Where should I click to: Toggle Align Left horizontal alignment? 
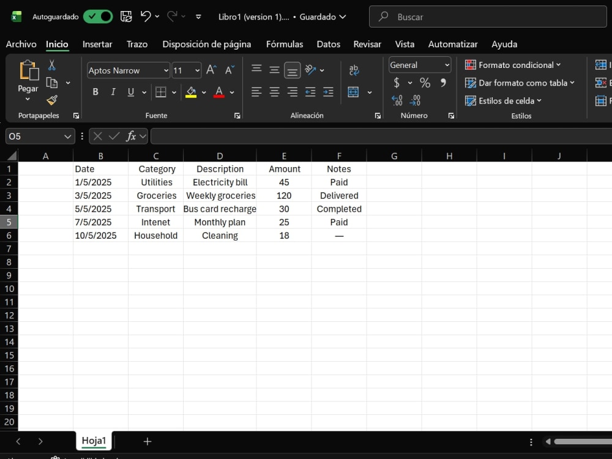point(256,92)
